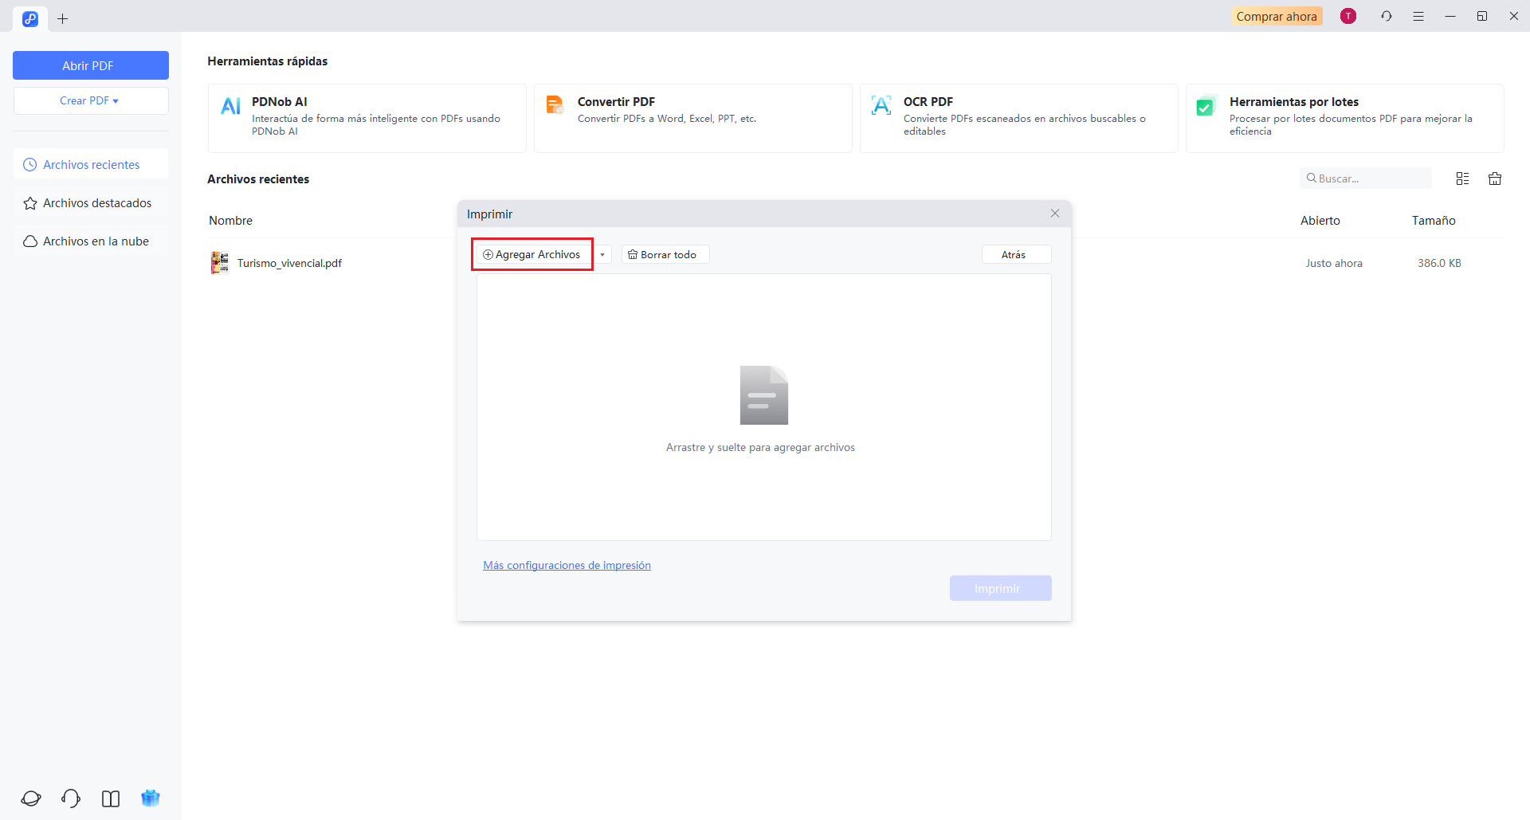The width and height of the screenshot is (1530, 820).
Task: Open Más configuraciones de impresión
Action: (x=567, y=564)
